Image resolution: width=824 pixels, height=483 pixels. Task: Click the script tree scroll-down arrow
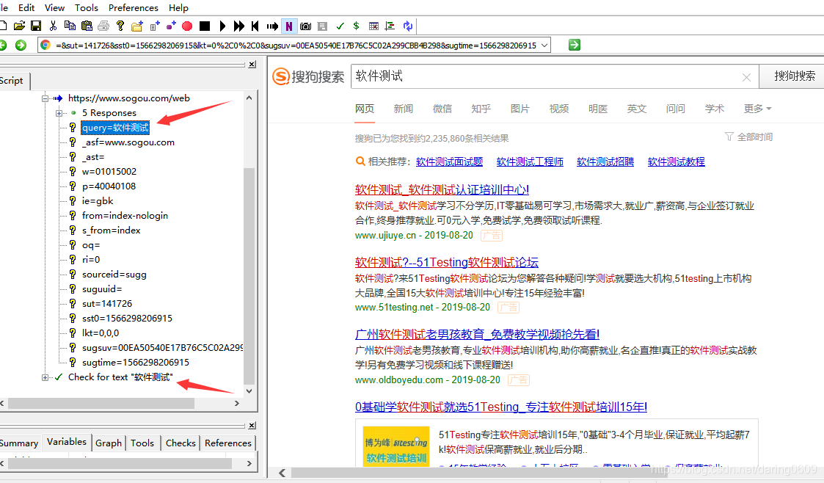click(x=249, y=391)
